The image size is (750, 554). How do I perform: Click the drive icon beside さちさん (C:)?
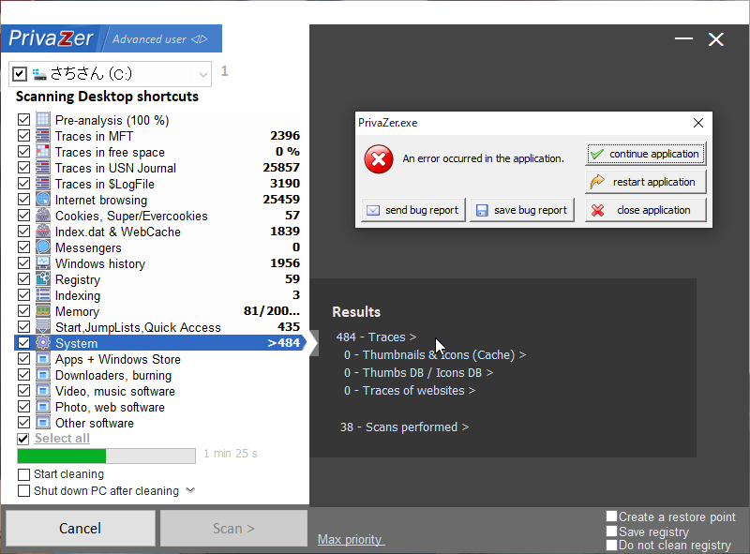coord(39,74)
